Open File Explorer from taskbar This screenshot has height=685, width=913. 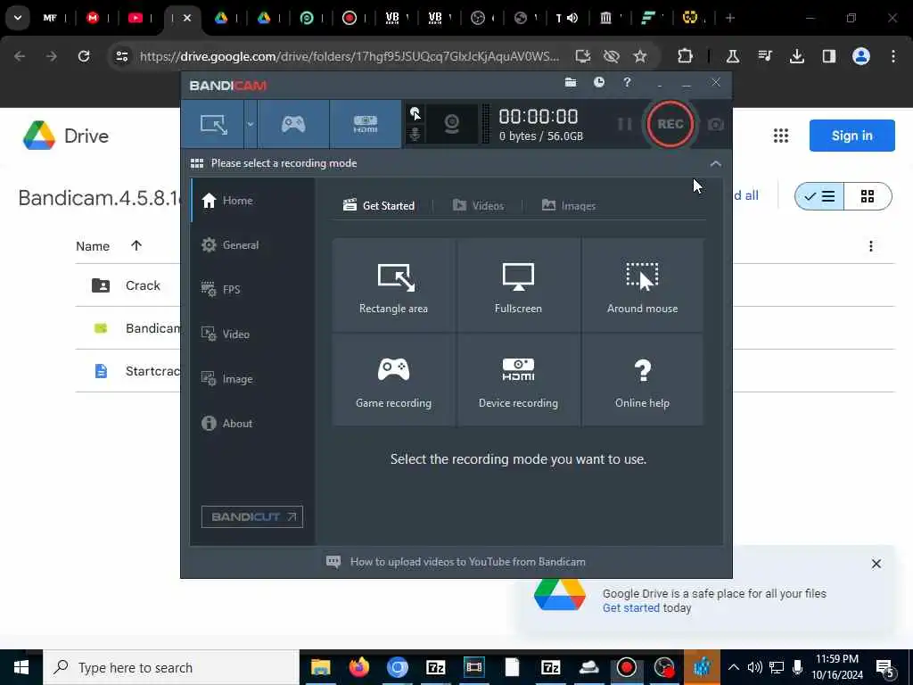click(x=320, y=667)
